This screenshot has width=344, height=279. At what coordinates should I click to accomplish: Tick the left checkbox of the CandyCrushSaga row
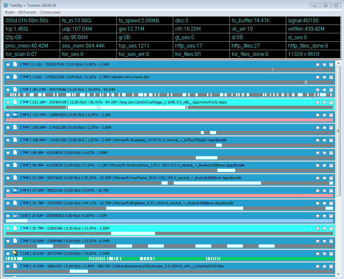click(x=8, y=102)
